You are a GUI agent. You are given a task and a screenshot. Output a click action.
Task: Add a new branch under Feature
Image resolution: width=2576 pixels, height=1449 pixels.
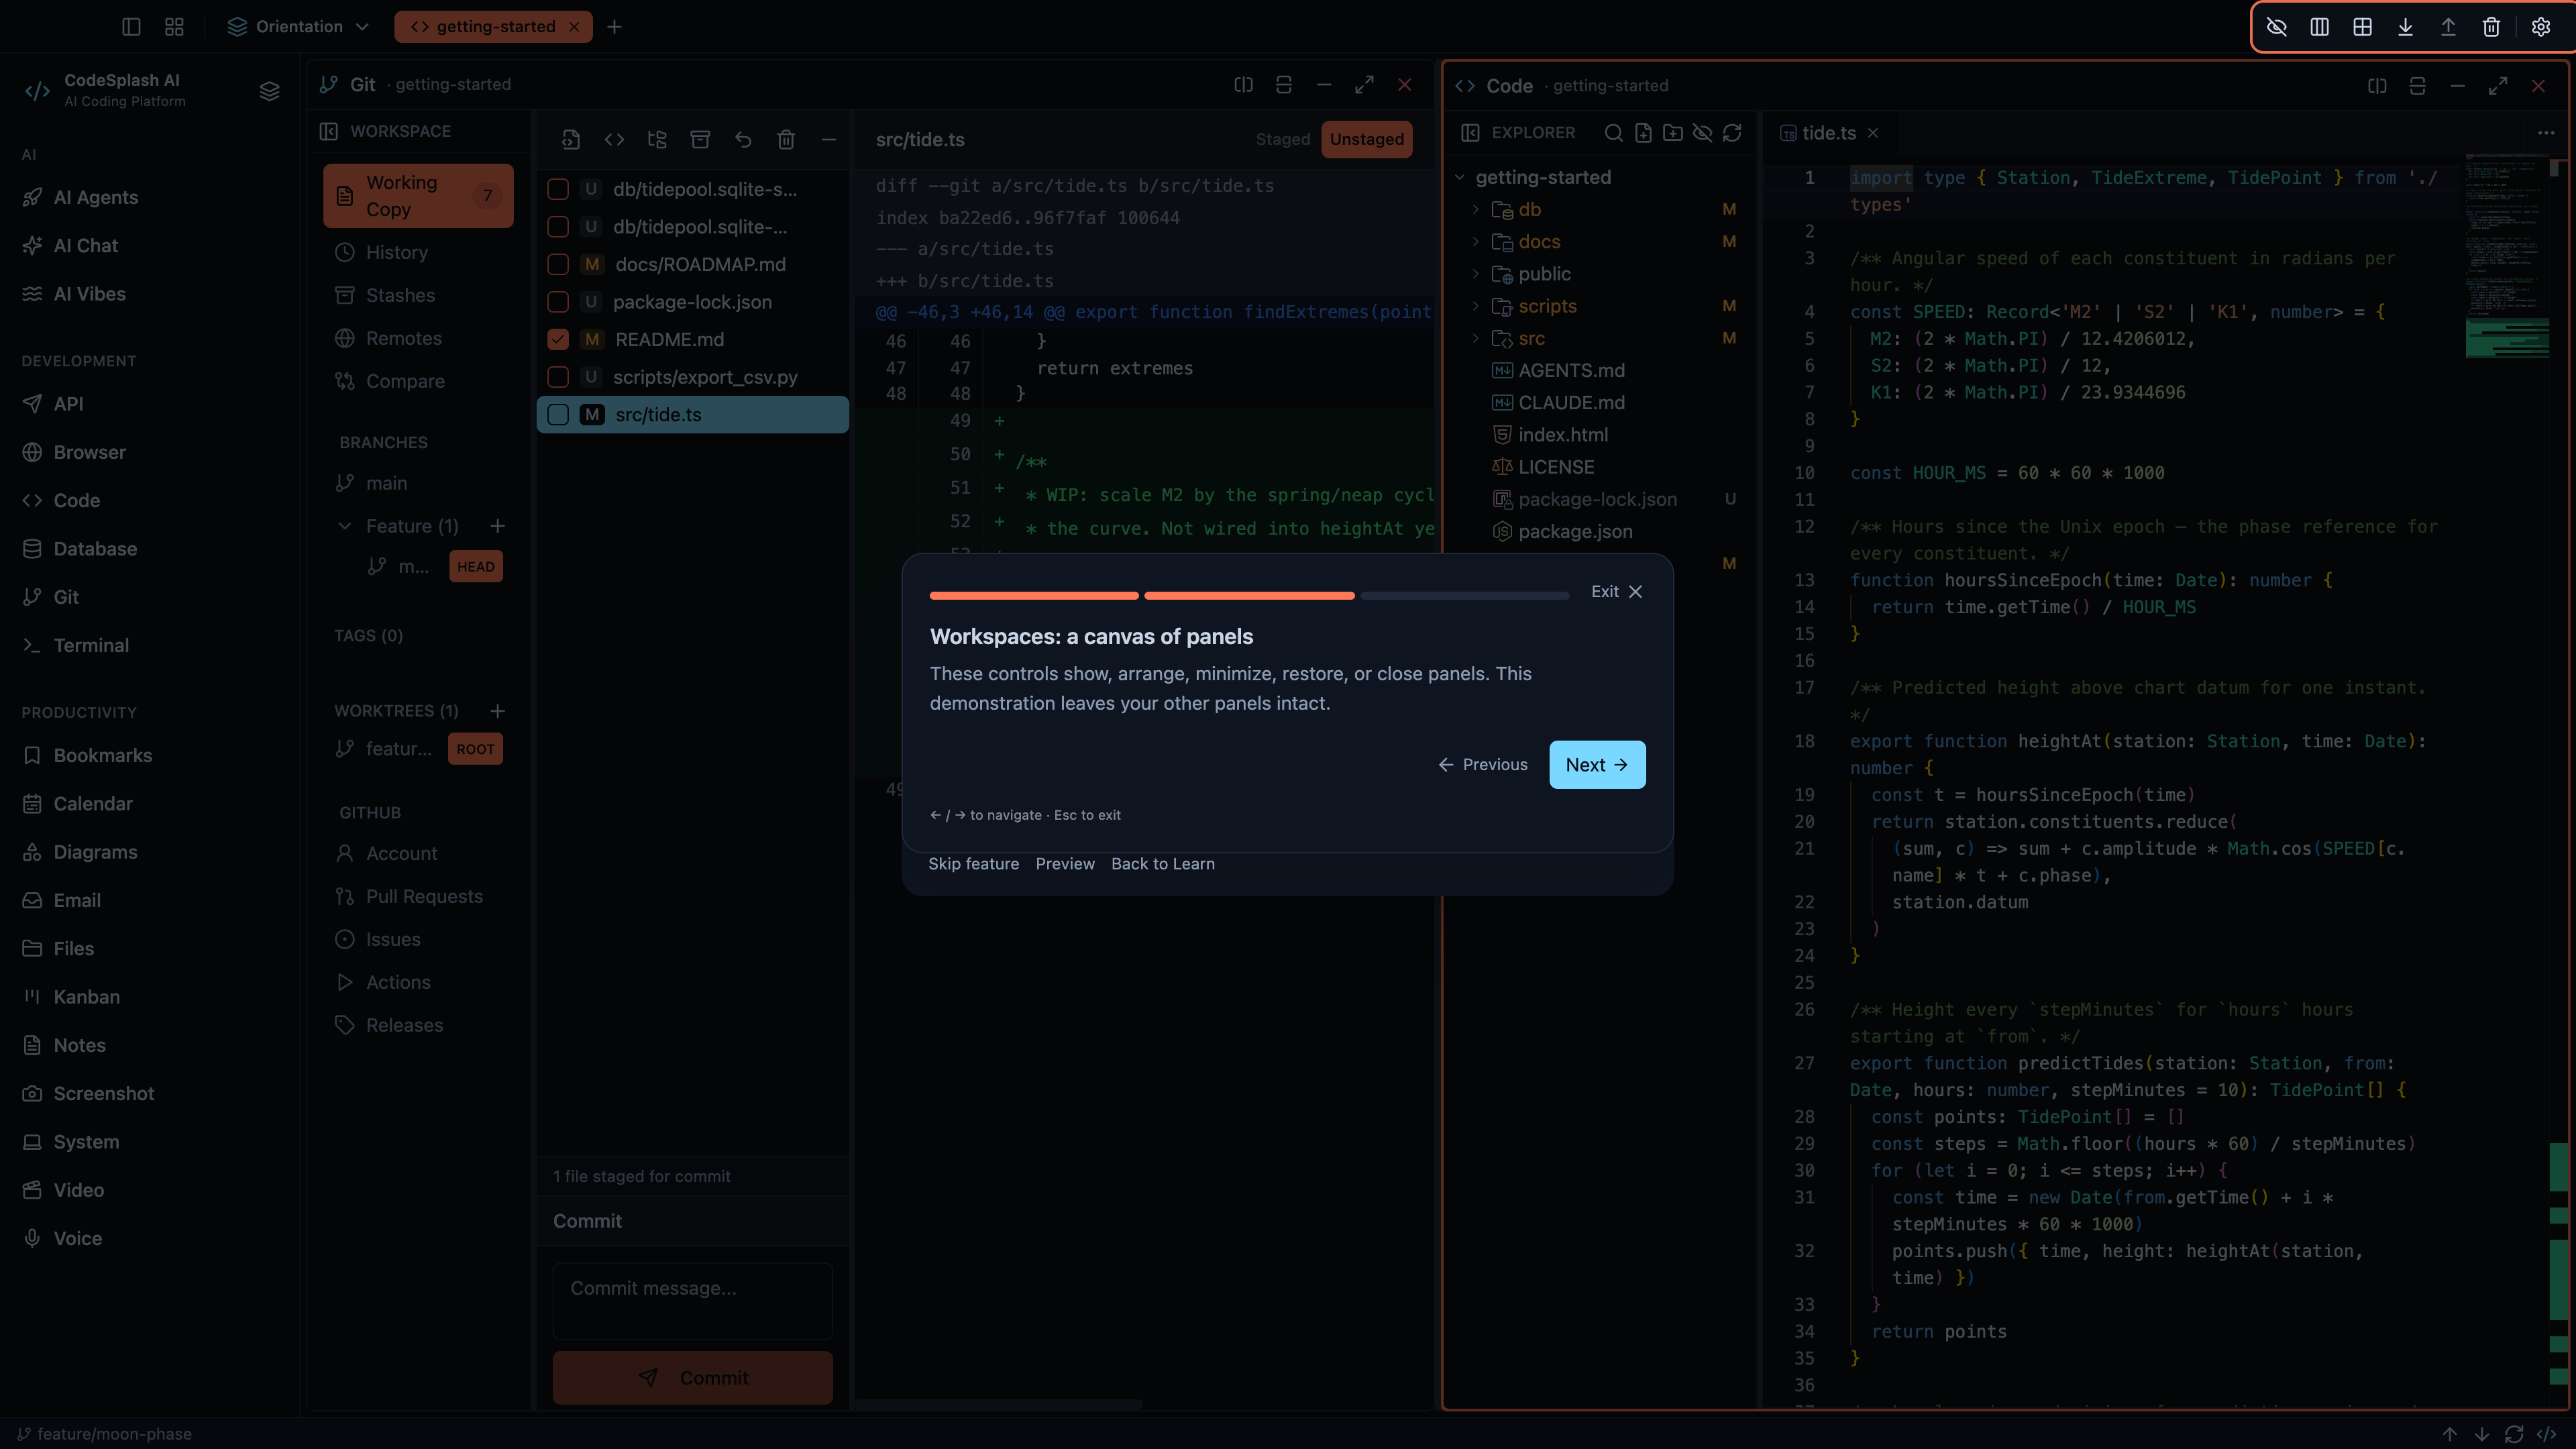pos(497,526)
